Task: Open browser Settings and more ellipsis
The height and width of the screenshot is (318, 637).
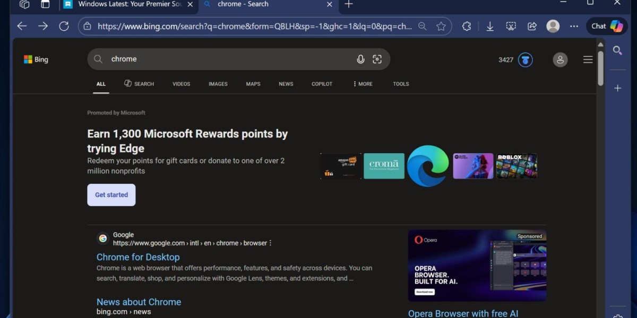Action: (x=574, y=26)
